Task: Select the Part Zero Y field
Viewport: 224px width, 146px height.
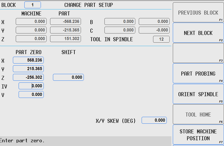Action: [x=28, y=69]
